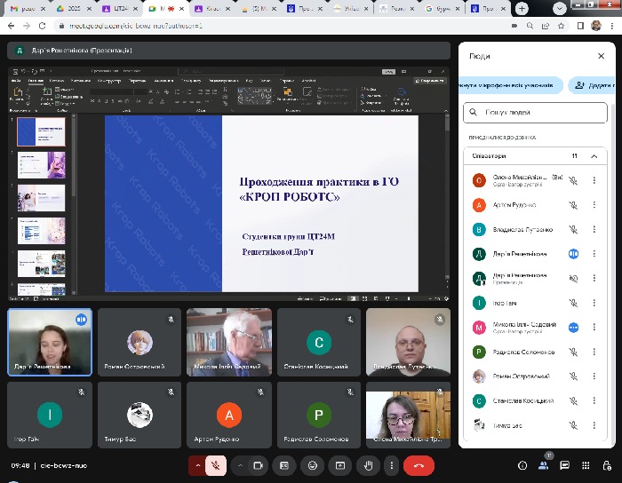Image resolution: width=622 pixels, height=483 pixels.
Task: Turn on captions in the call bar
Action: [x=284, y=464]
